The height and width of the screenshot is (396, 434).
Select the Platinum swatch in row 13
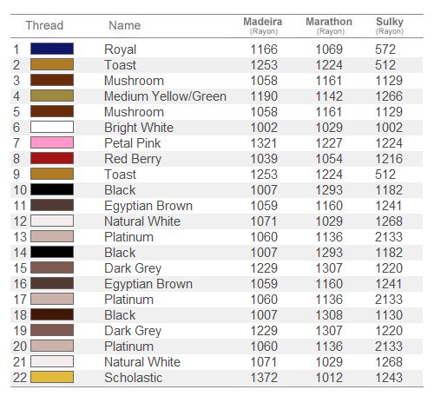52,236
